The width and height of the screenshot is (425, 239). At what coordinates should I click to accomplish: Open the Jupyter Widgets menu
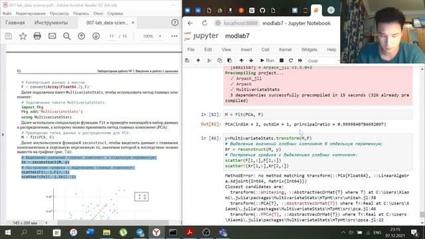[309, 50]
